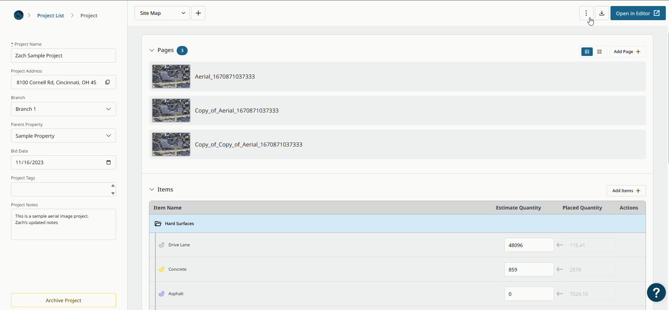Open the Site Map dropdown
Image resolution: width=669 pixels, height=310 pixels.
pos(162,13)
